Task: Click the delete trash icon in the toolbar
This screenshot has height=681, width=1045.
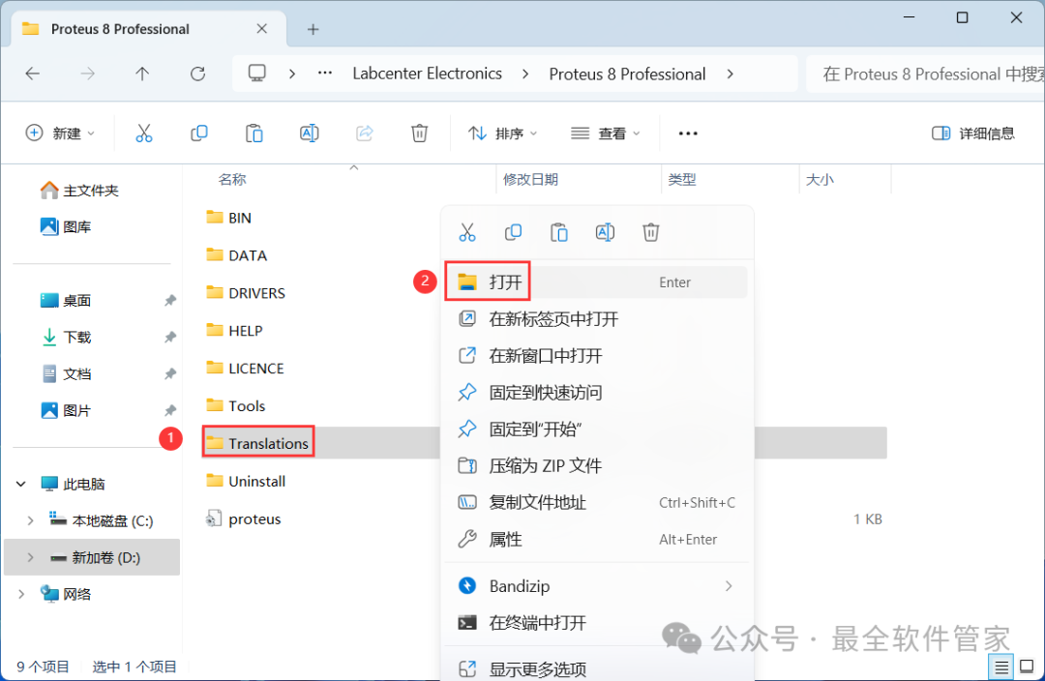Action: [x=419, y=133]
